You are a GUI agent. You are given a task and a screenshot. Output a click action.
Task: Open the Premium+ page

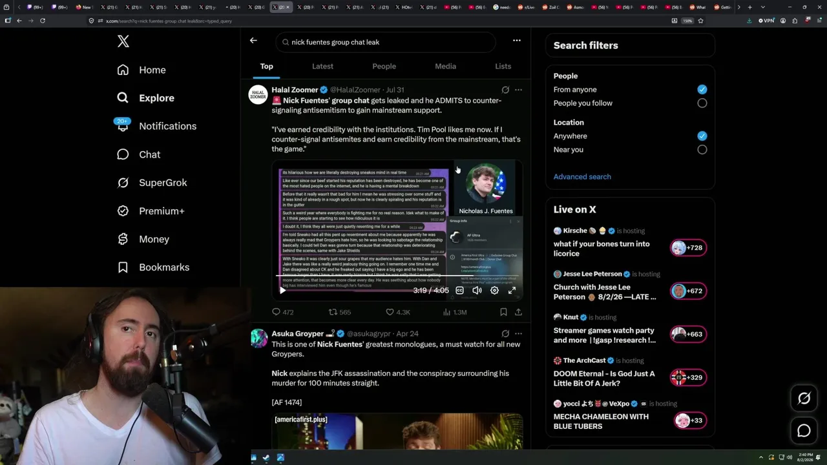(x=151, y=211)
